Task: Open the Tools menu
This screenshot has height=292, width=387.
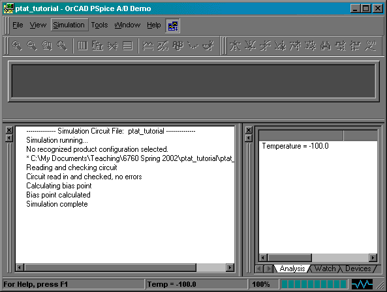Action: tap(99, 25)
